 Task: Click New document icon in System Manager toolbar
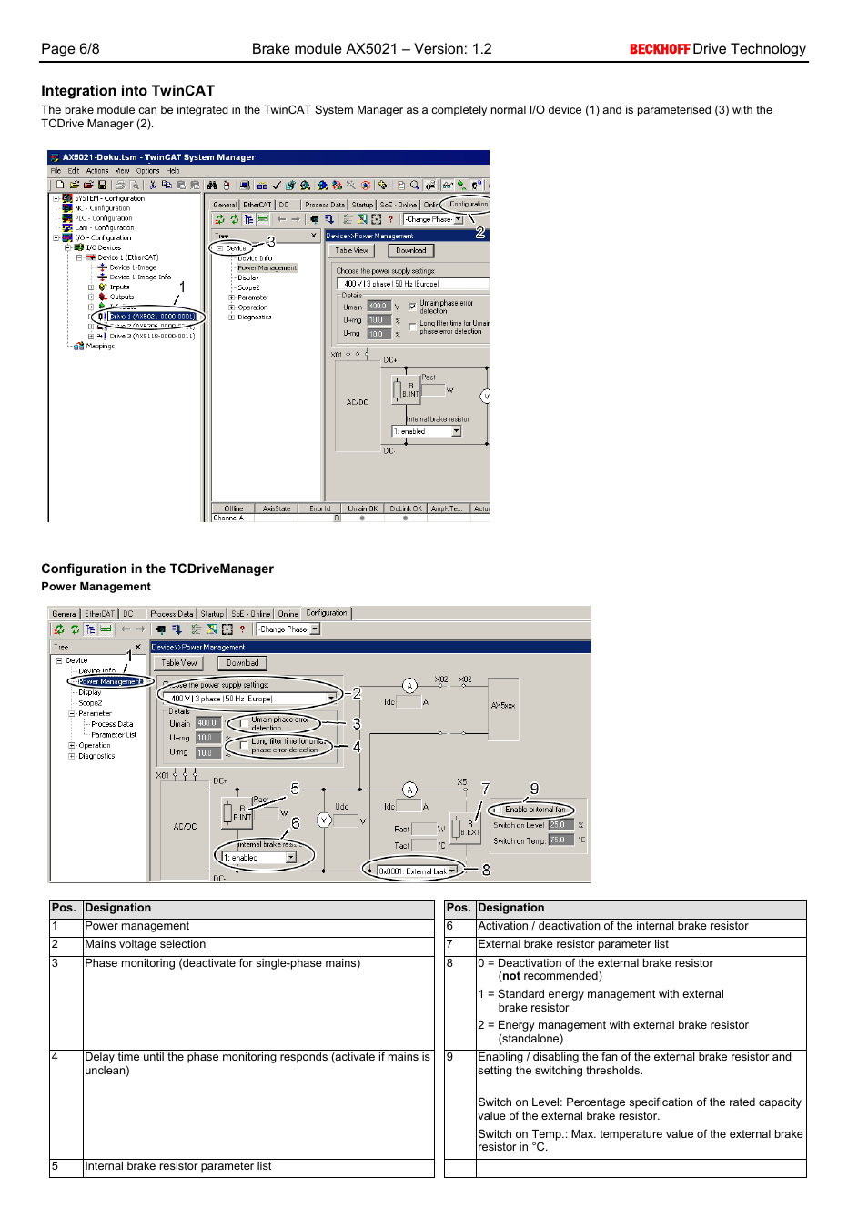(x=60, y=185)
